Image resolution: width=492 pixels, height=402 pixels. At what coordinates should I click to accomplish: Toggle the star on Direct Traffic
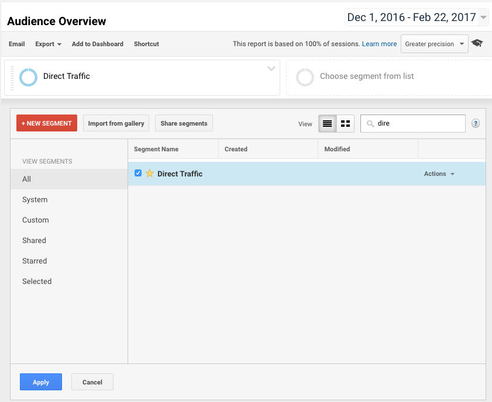pyautogui.click(x=150, y=174)
